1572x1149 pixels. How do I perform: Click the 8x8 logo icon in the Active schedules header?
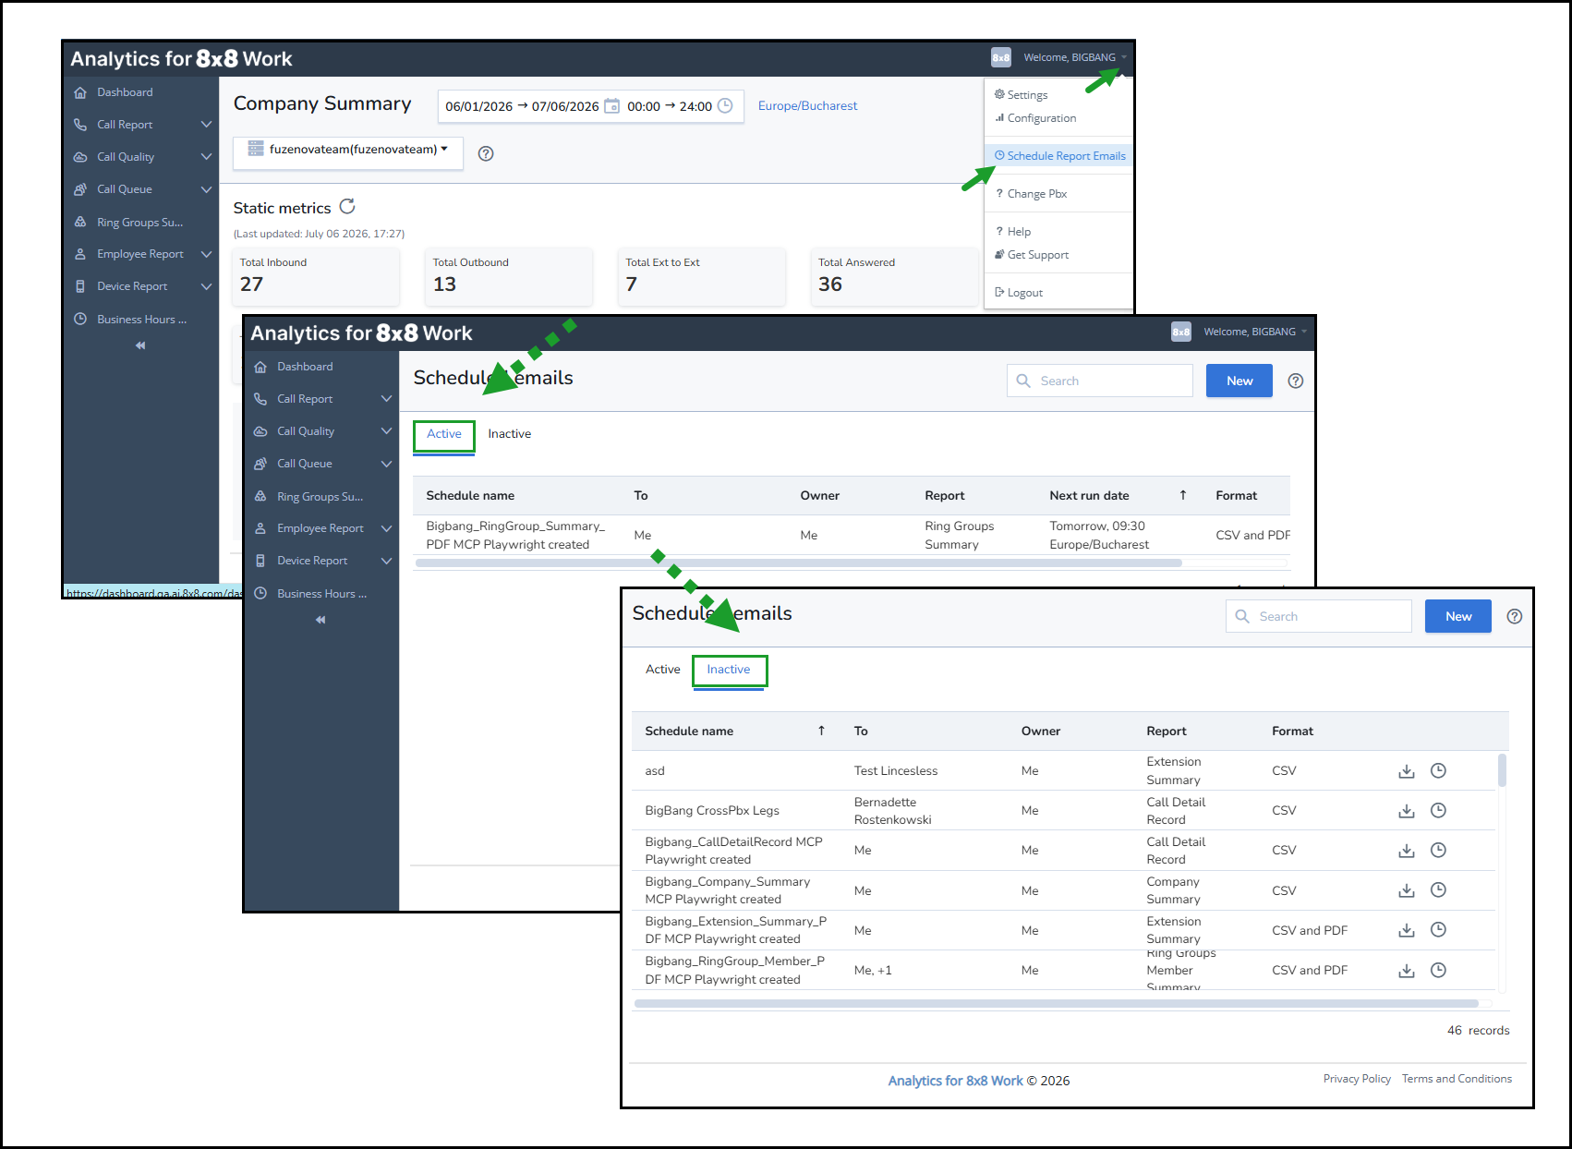click(1181, 332)
